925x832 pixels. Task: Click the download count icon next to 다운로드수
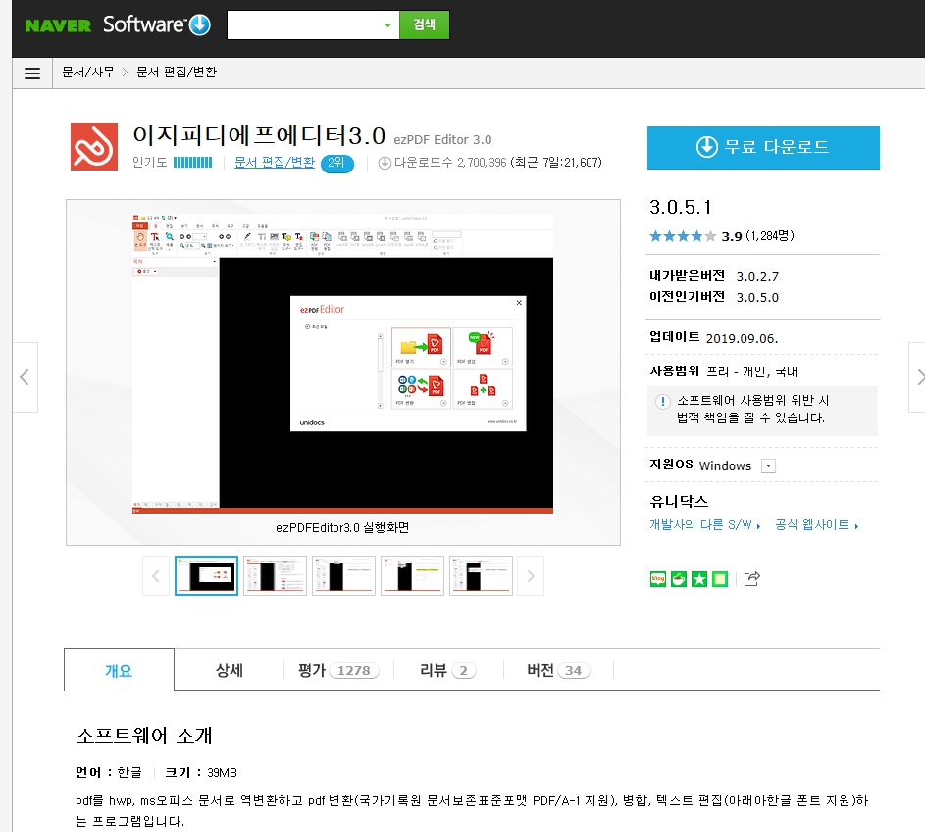click(385, 163)
